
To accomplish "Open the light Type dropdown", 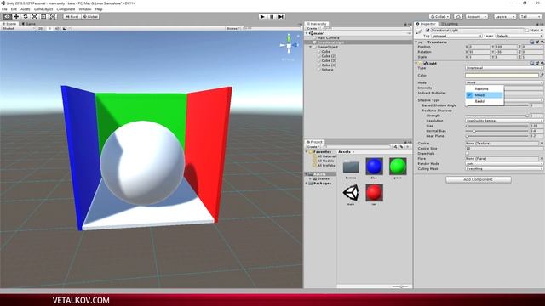I will [504, 68].
